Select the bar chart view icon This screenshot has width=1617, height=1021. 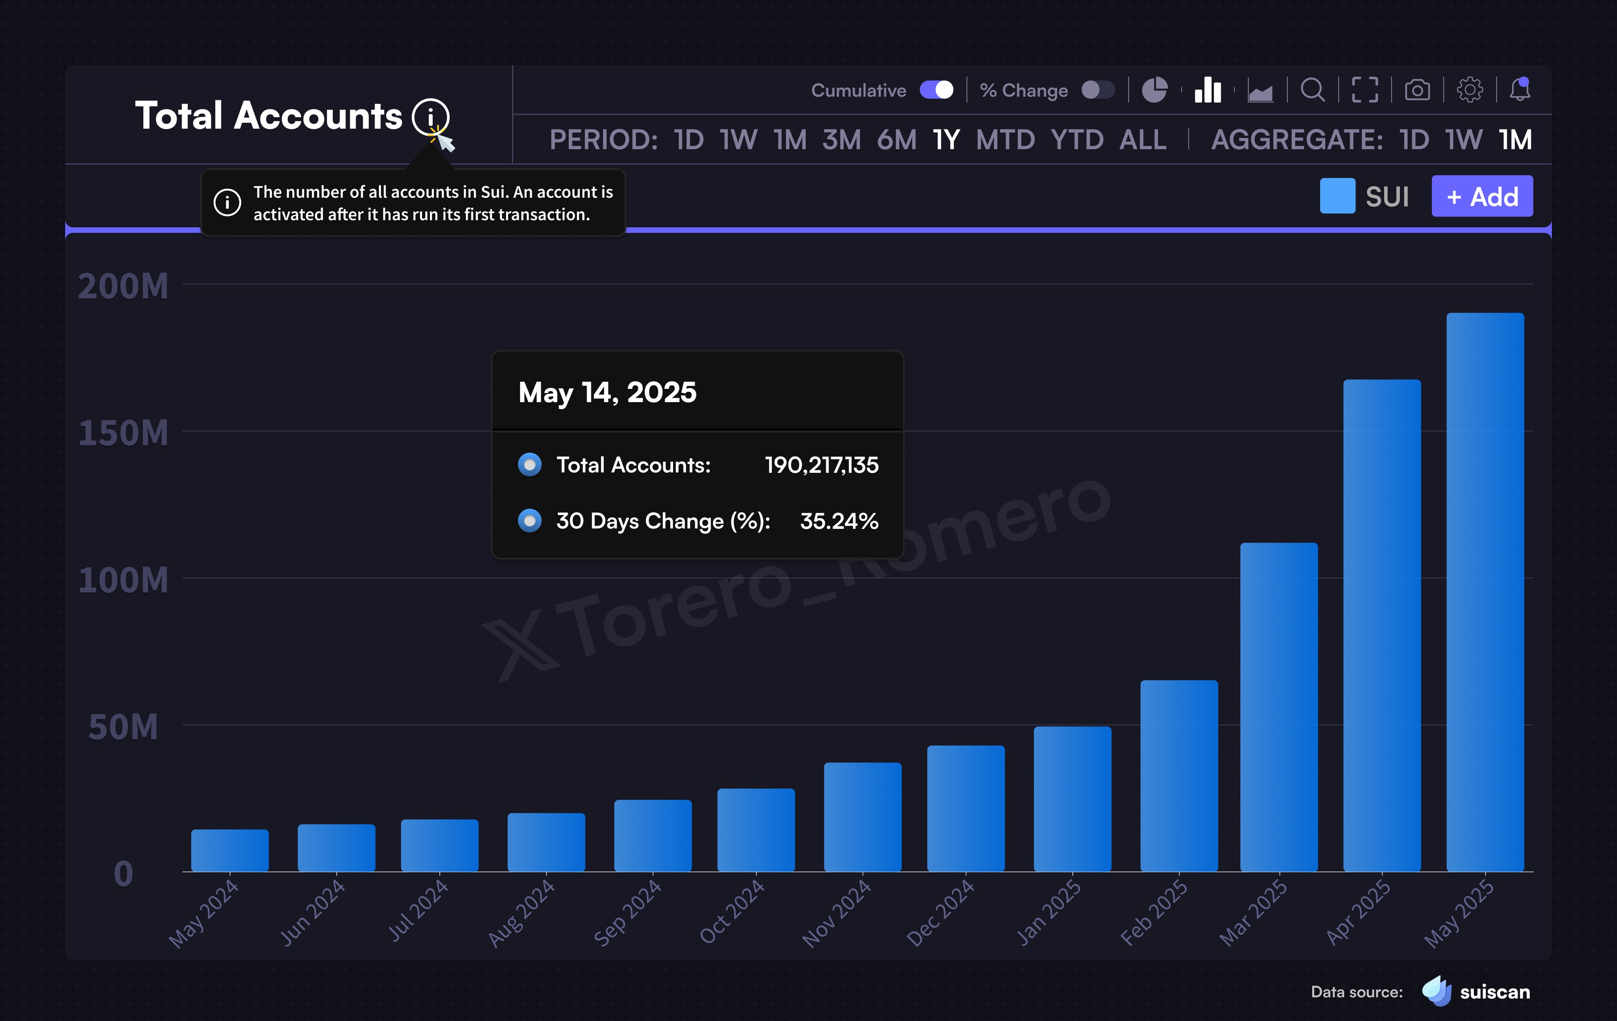click(1207, 89)
